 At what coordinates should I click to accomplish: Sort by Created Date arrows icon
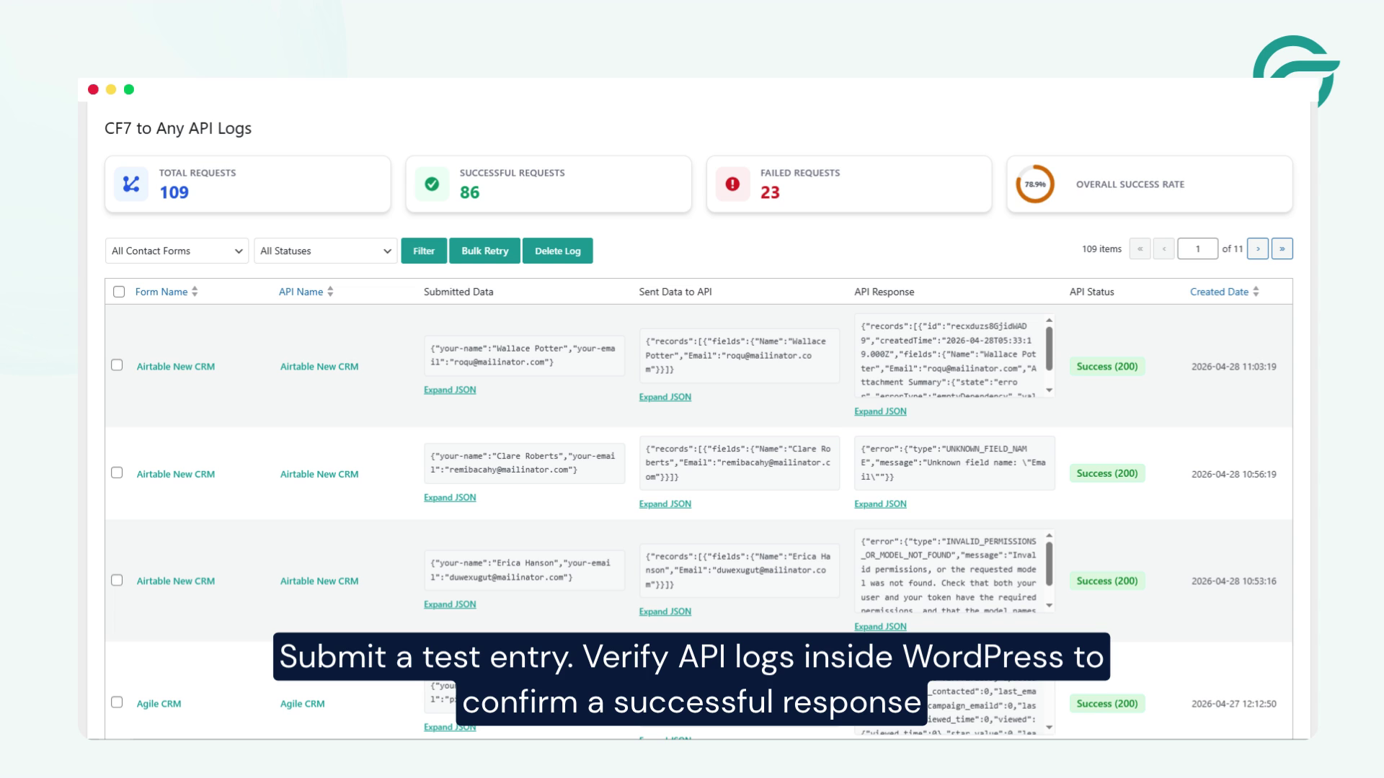click(x=1256, y=292)
